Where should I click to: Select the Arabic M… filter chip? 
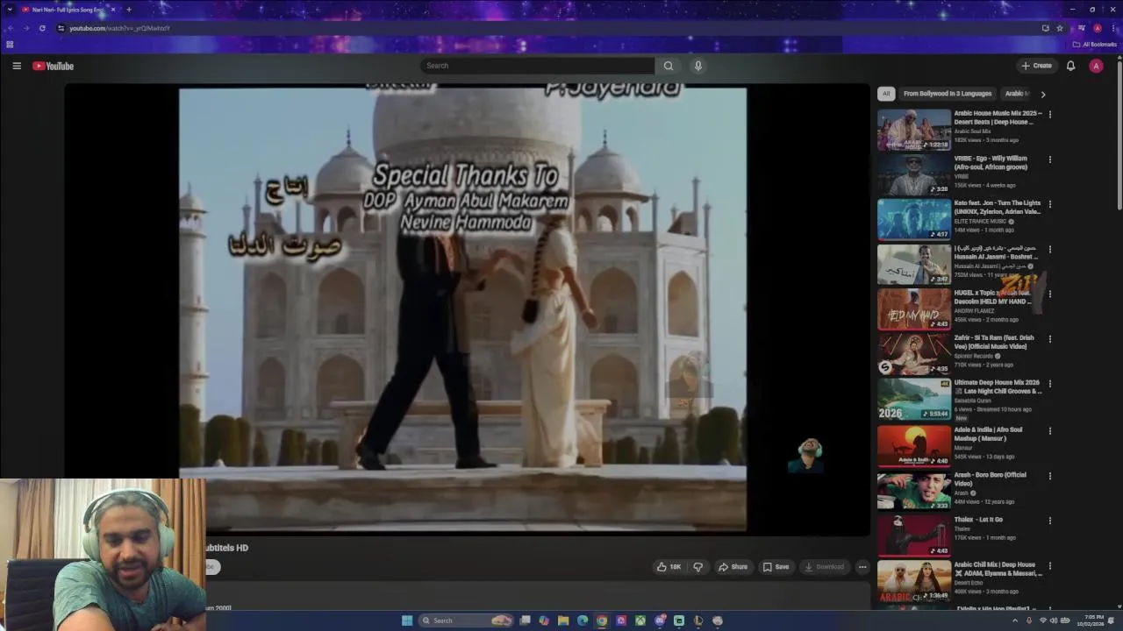point(1016,94)
